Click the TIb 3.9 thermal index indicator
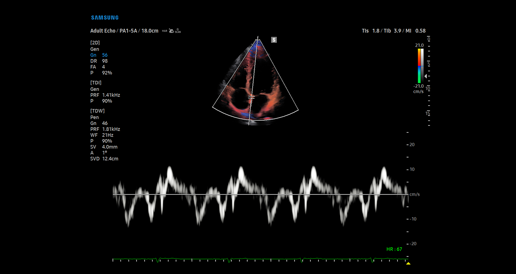Image resolution: width=516 pixels, height=274 pixels. click(392, 30)
